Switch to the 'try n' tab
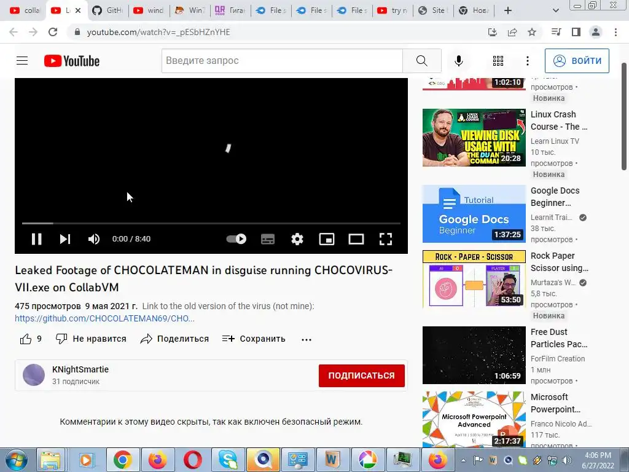The image size is (629, 472). click(393, 10)
